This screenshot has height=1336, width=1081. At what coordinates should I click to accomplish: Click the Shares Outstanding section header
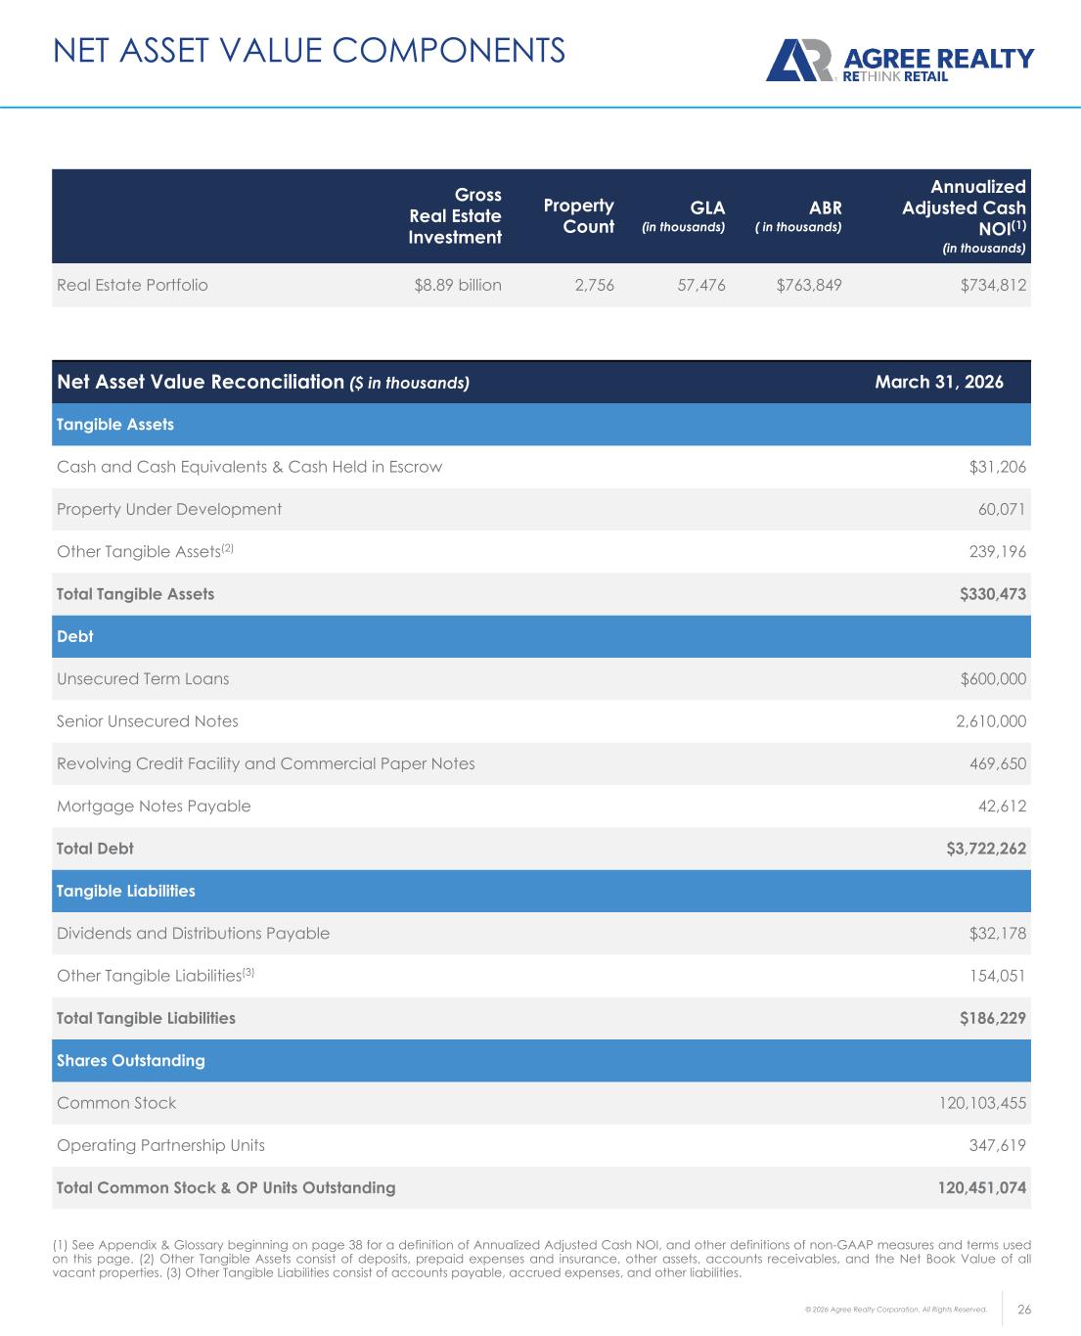[x=131, y=1061]
